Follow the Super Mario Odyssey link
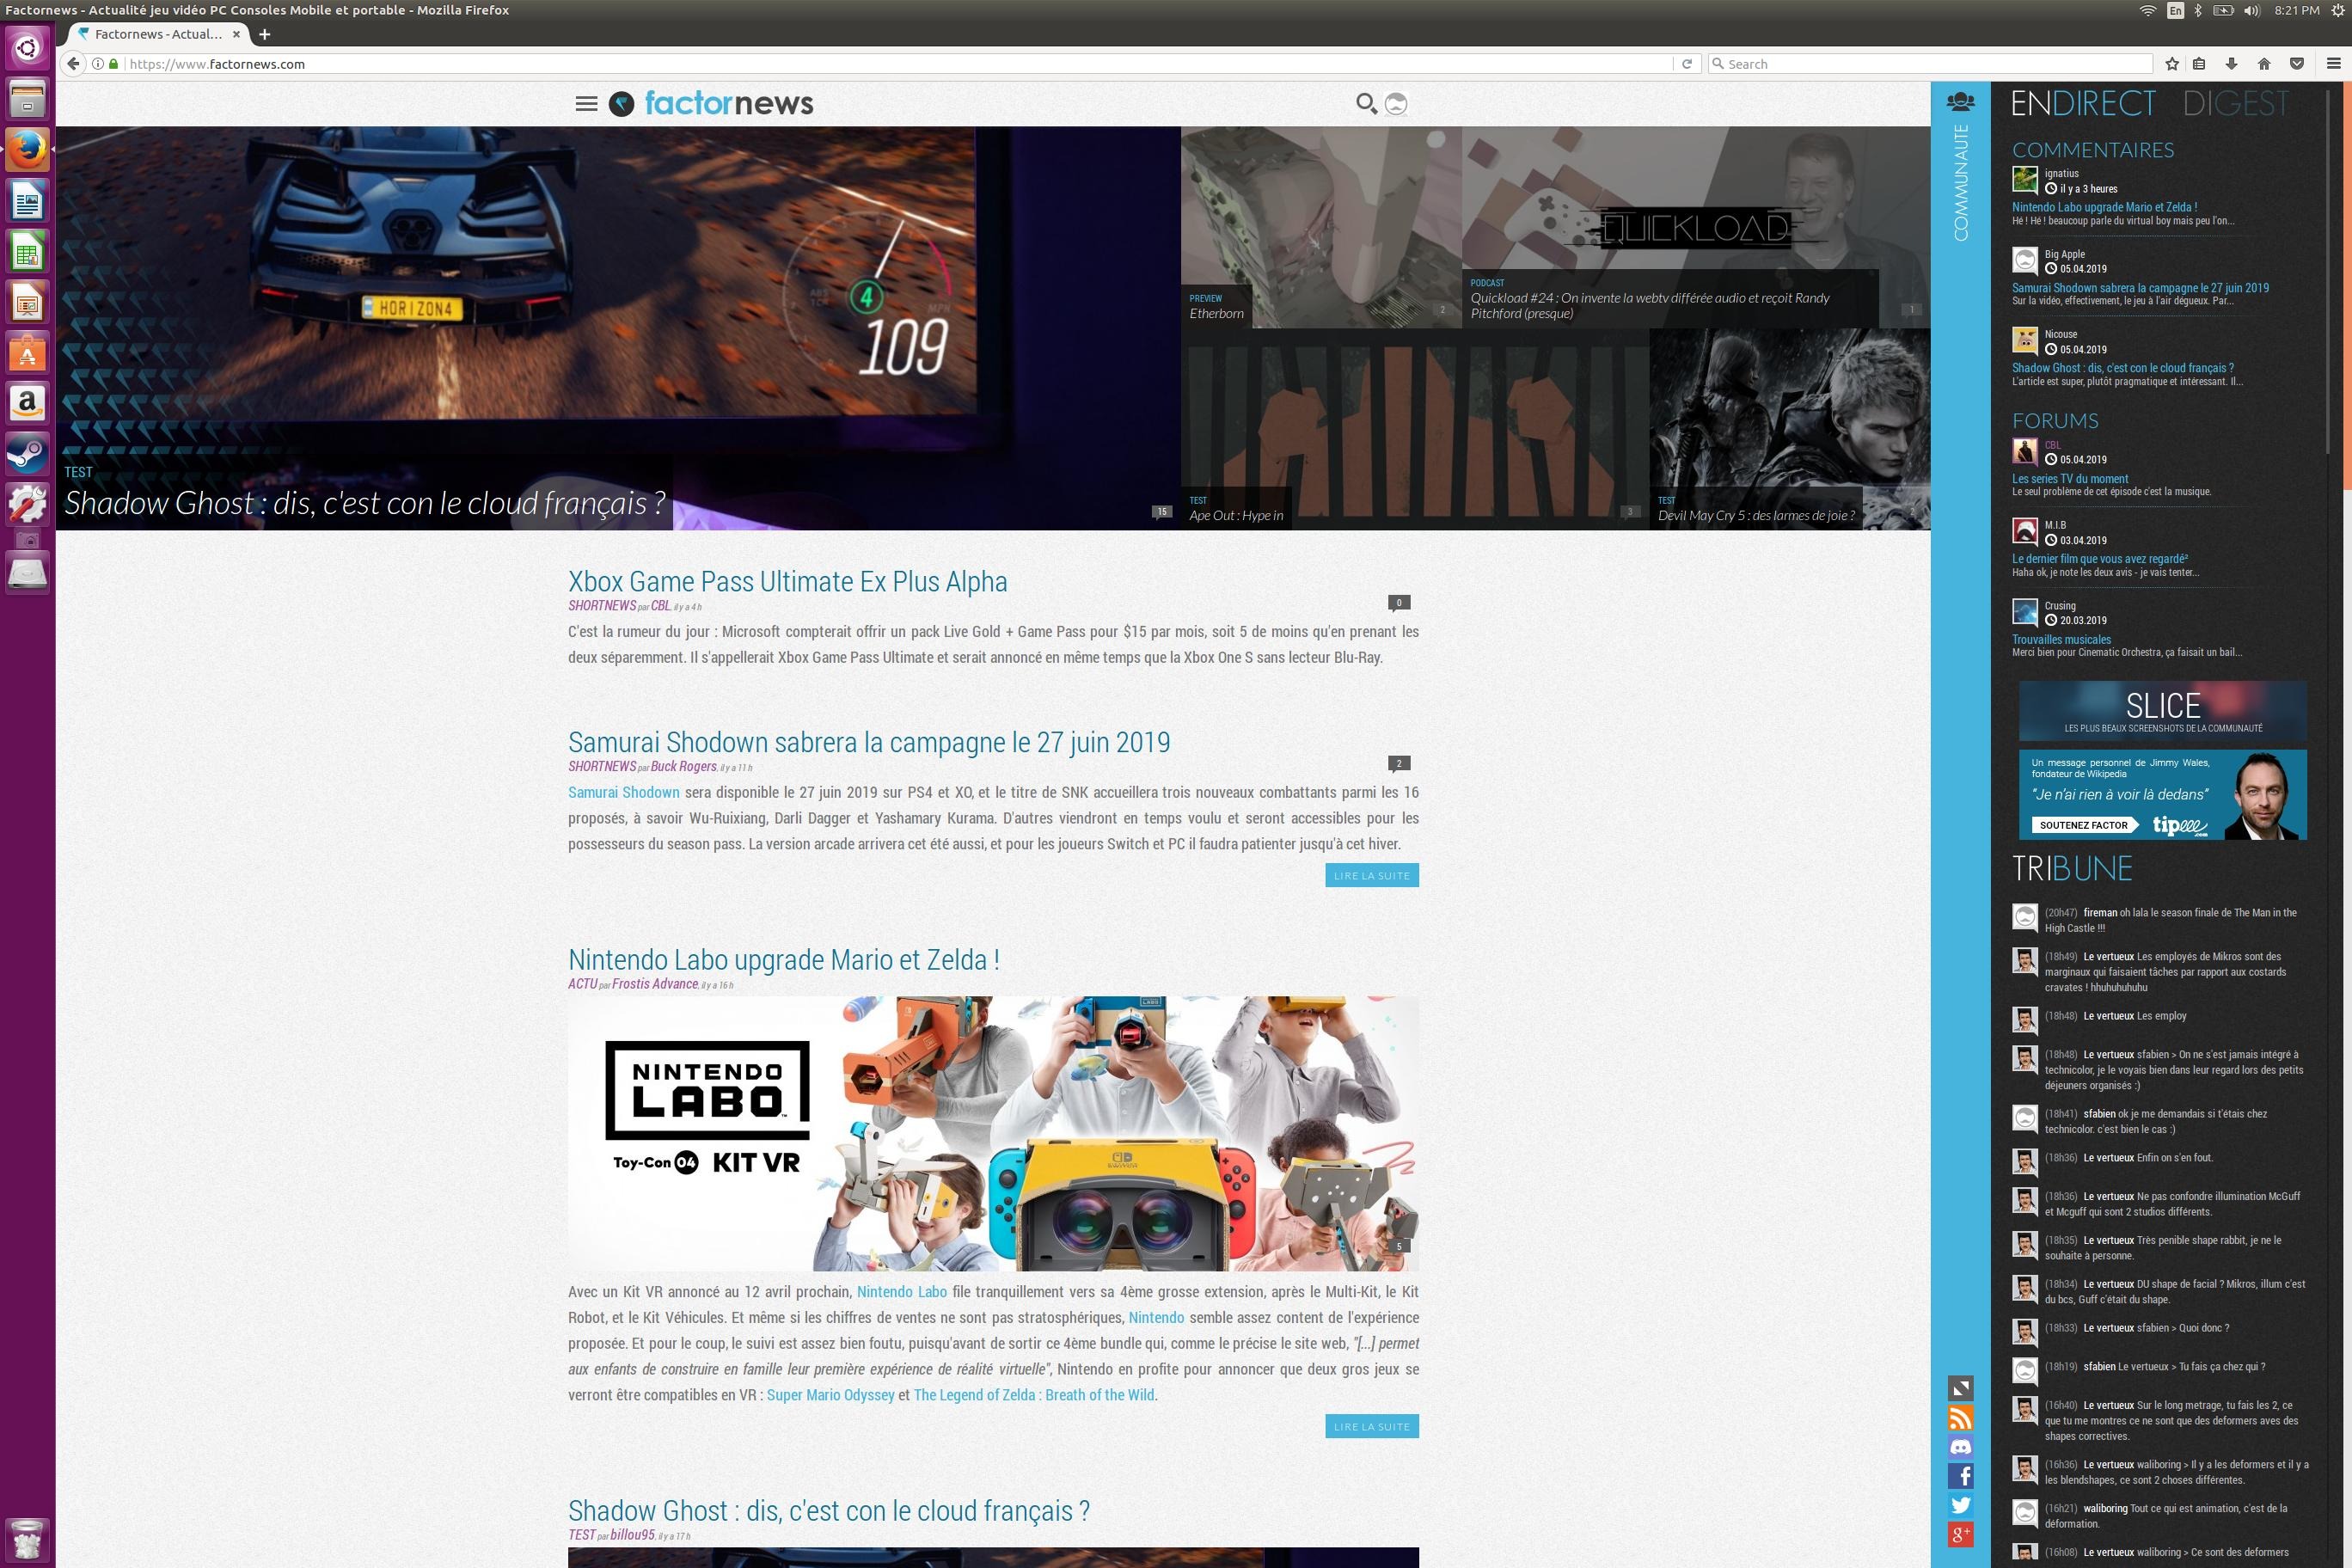This screenshot has height=1568, width=2352. (x=830, y=1395)
